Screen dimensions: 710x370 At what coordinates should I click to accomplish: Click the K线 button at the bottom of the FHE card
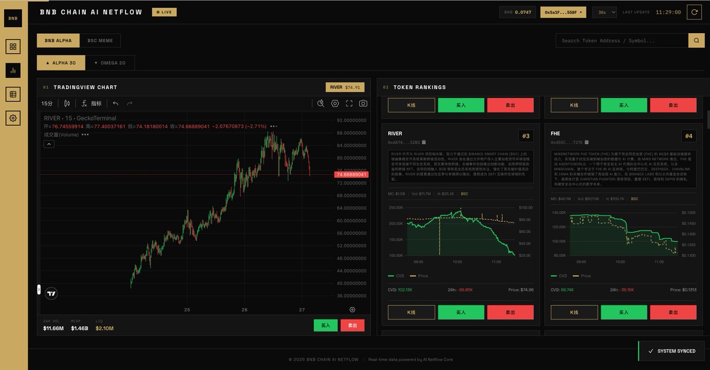[x=574, y=312]
